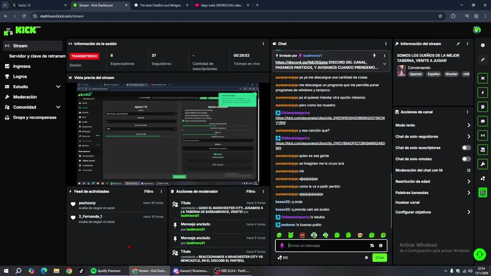The width and height of the screenshot is (491, 276).
Task: Toggle Chat de solo-emotes switch
Action: coord(466,159)
